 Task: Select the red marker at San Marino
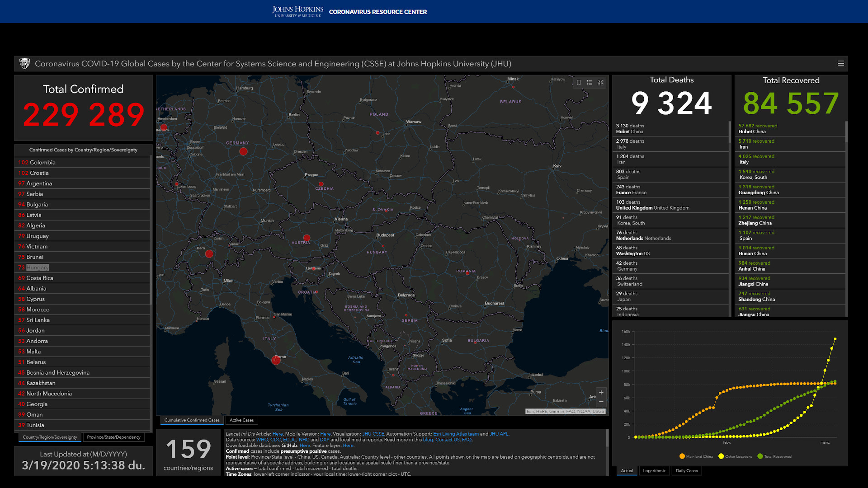(274, 317)
